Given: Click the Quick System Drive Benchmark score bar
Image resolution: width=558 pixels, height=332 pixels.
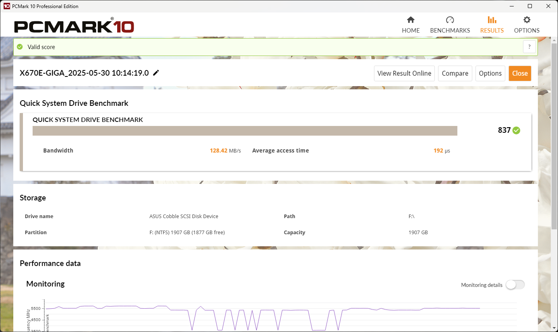Looking at the screenshot, I should [245, 131].
